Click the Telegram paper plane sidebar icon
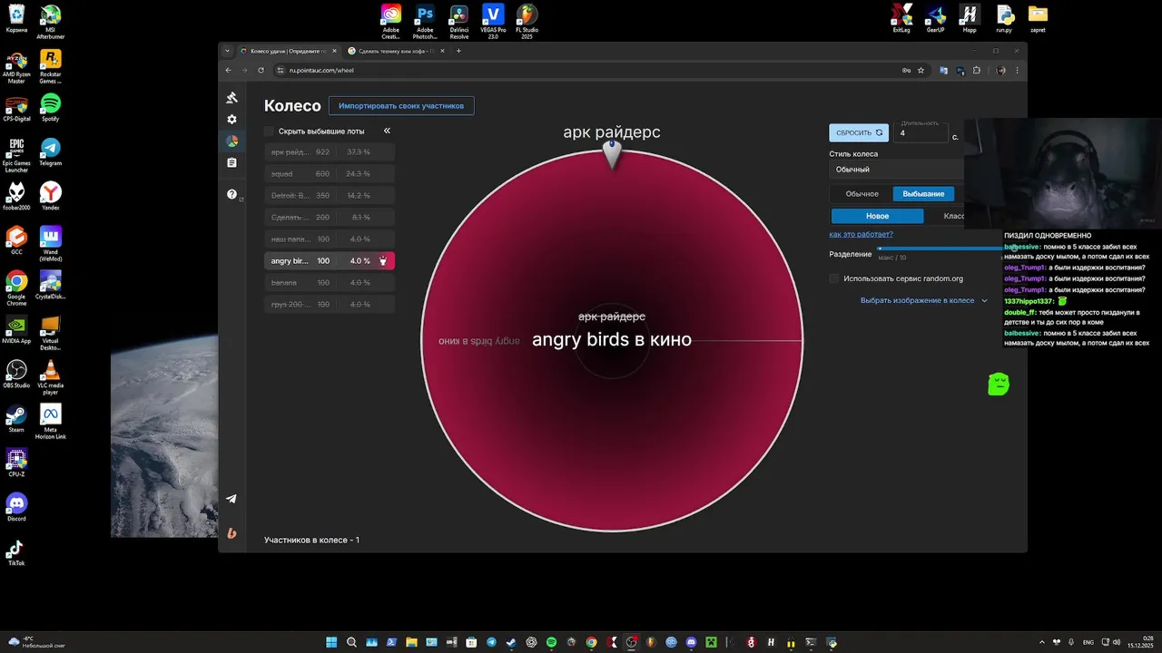Viewport: 1162px width, 653px height. (x=231, y=499)
